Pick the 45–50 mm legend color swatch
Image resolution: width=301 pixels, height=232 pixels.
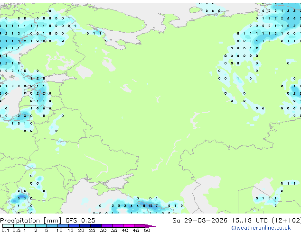140,226
